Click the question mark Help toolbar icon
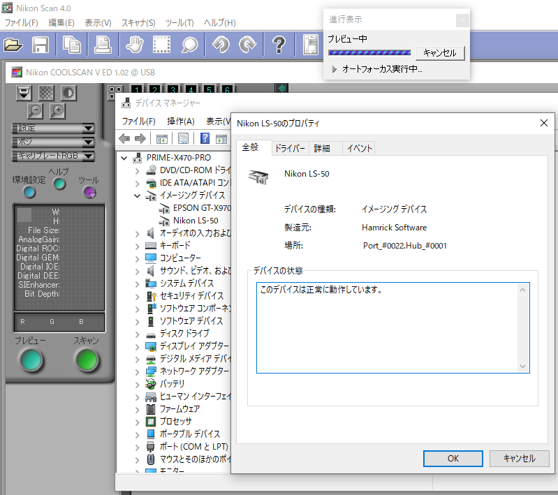Screen dimensions: 558x495 pos(279,45)
